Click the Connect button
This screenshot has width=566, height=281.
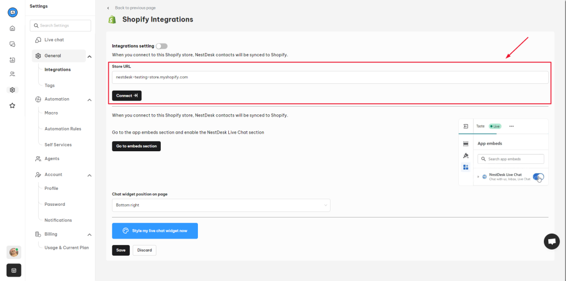tap(127, 96)
